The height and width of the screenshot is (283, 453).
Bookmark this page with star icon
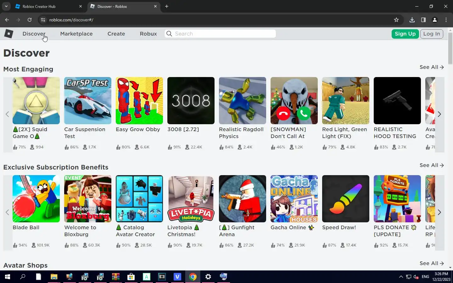396,20
